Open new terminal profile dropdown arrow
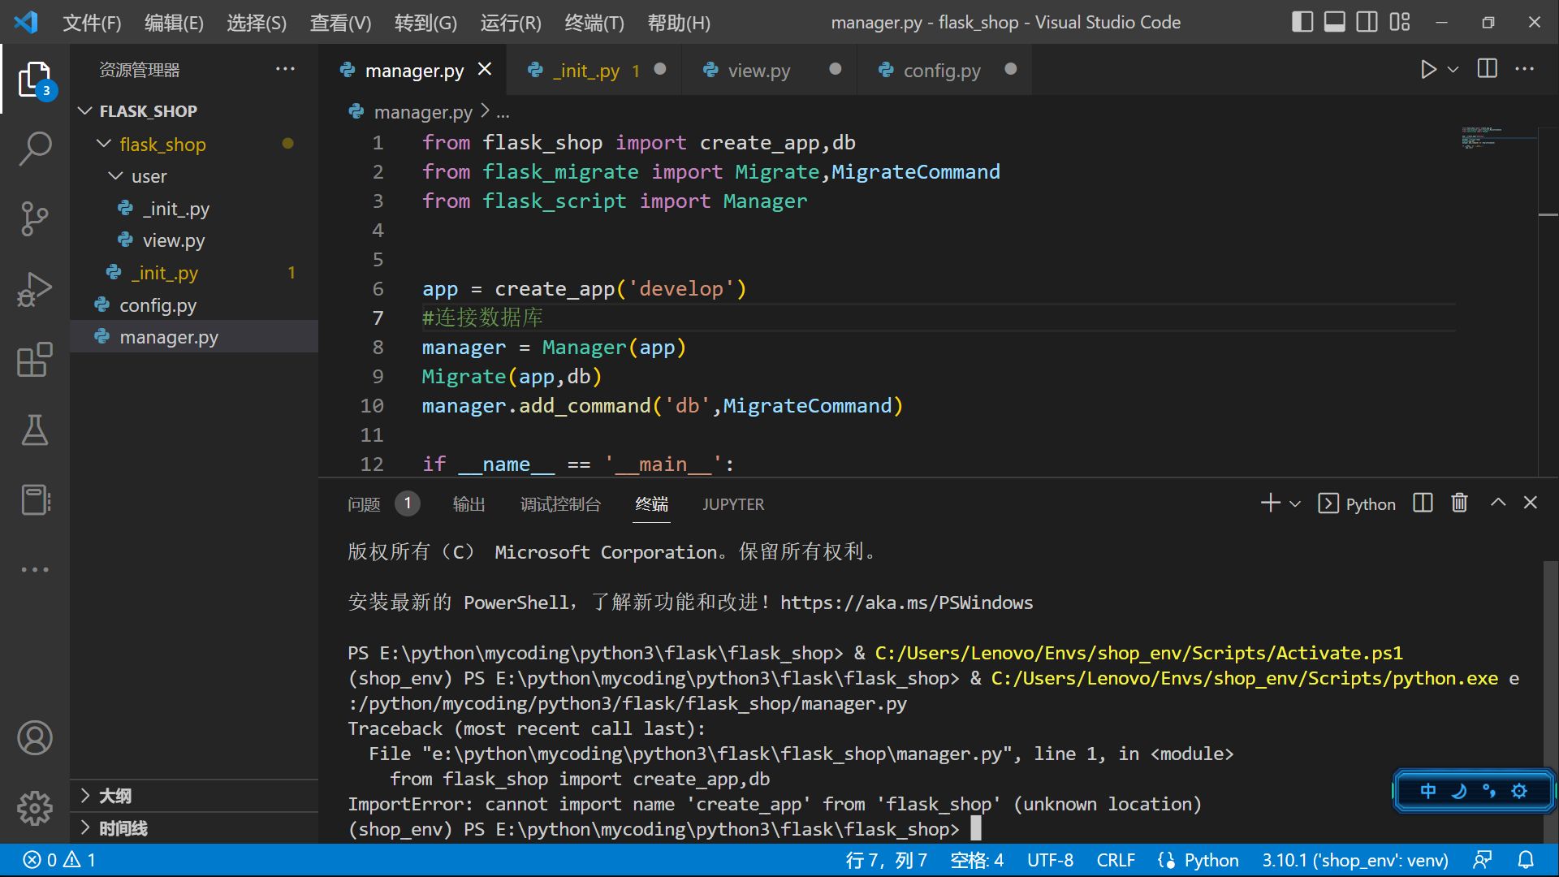 coord(1295,504)
